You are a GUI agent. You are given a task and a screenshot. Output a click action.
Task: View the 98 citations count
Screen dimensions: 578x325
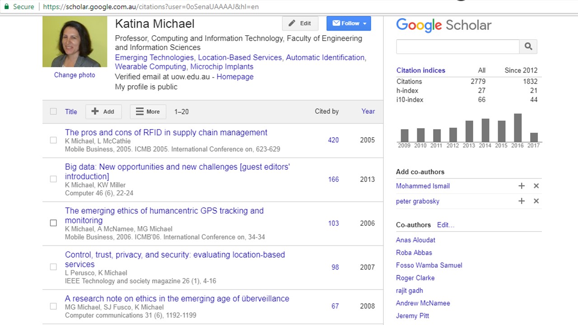(335, 267)
